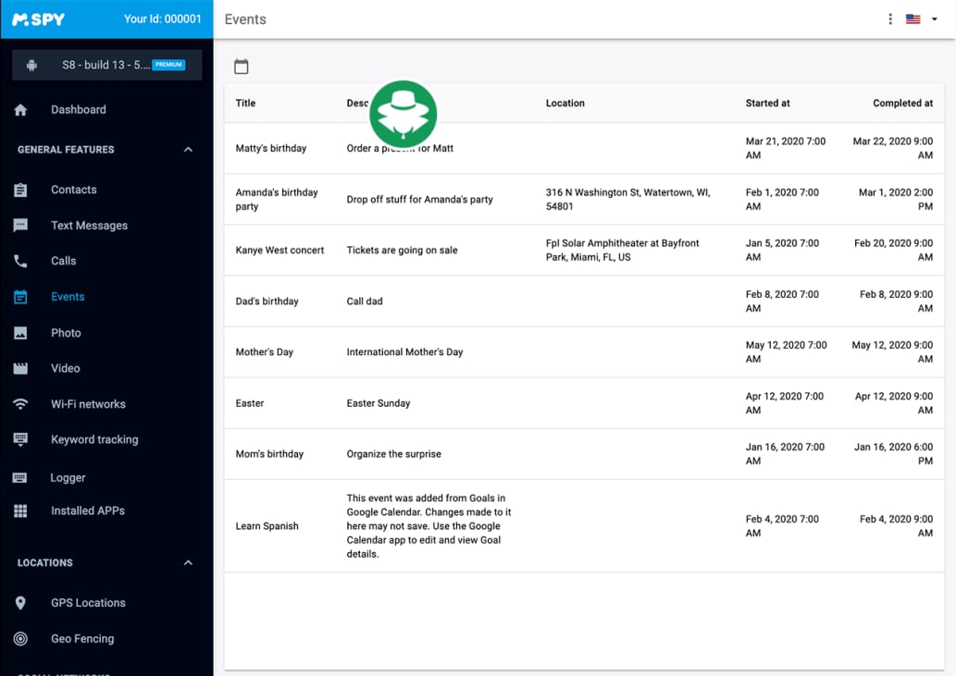Viewport: 956px width, 676px height.
Task: Open Video via the film strip icon
Action: [x=20, y=368]
